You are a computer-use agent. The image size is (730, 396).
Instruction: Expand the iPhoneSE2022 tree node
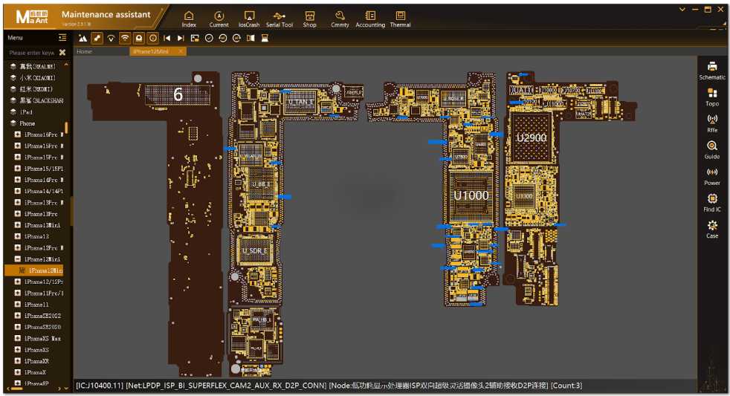coord(18,316)
